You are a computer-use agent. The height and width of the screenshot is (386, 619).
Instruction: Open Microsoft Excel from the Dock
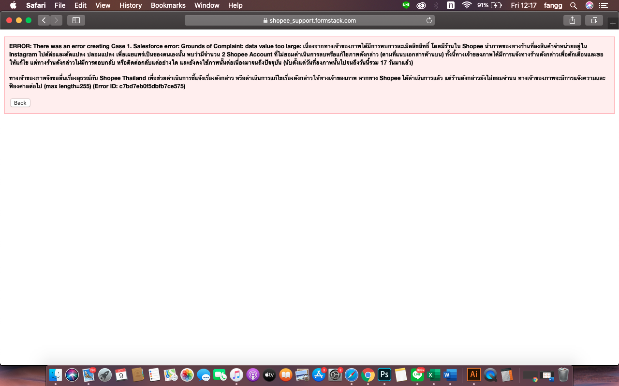click(434, 374)
